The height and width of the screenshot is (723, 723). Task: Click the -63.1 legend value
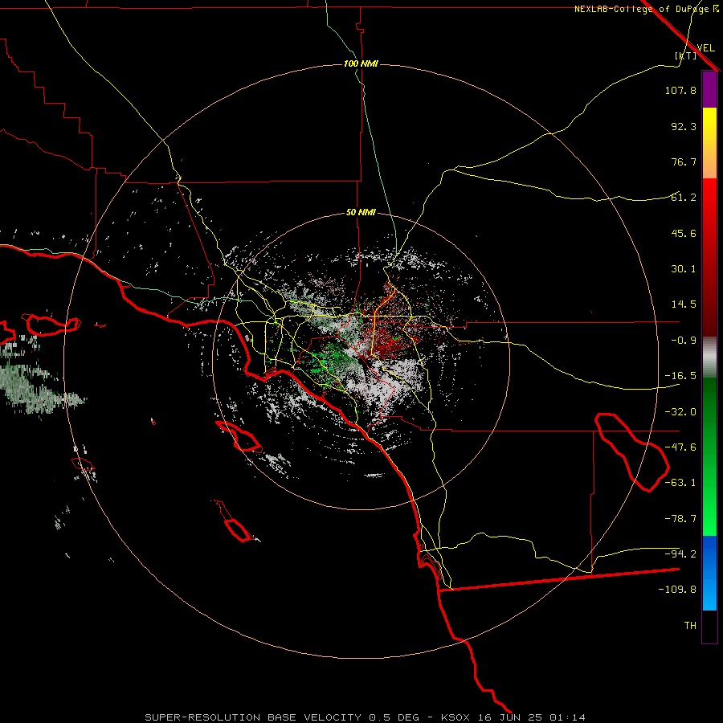pyautogui.click(x=680, y=483)
